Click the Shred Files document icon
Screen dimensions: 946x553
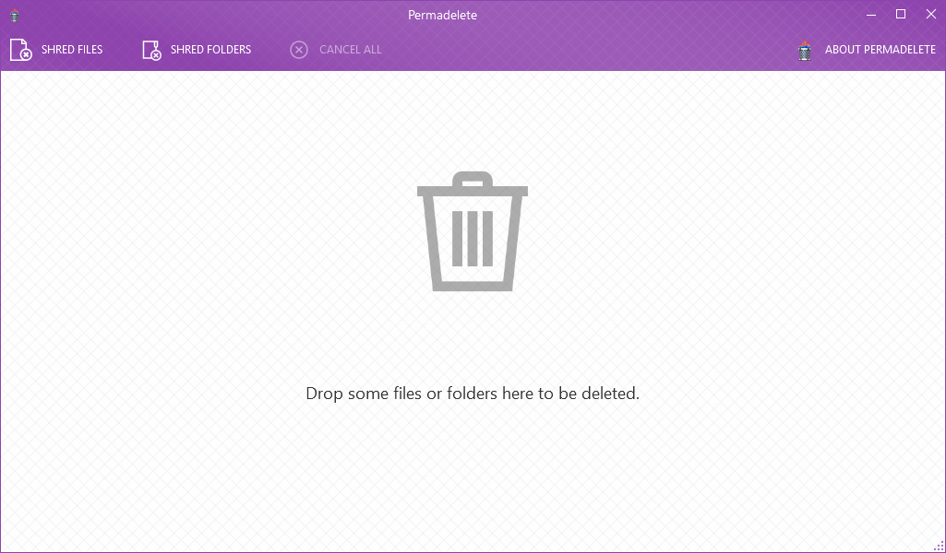(x=20, y=50)
